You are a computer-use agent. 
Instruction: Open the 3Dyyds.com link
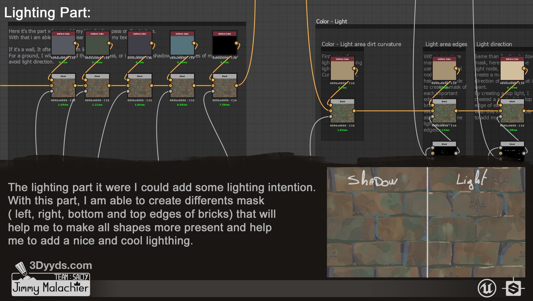[61, 265]
